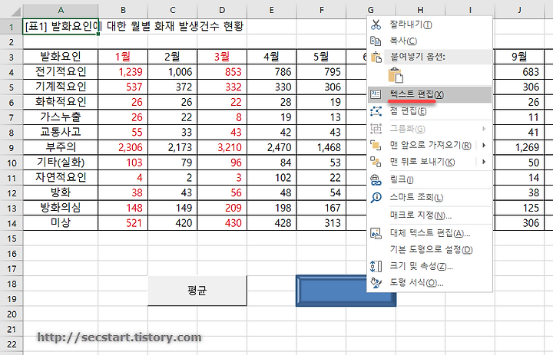
Task: Select column A header
Action: coord(61,10)
